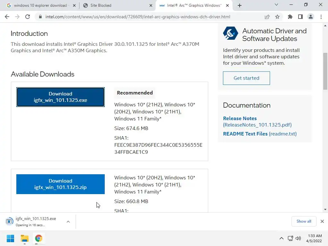This screenshot has width=328, height=246.
Task: Click the scrollbar down arrow
Action: coord(325,209)
